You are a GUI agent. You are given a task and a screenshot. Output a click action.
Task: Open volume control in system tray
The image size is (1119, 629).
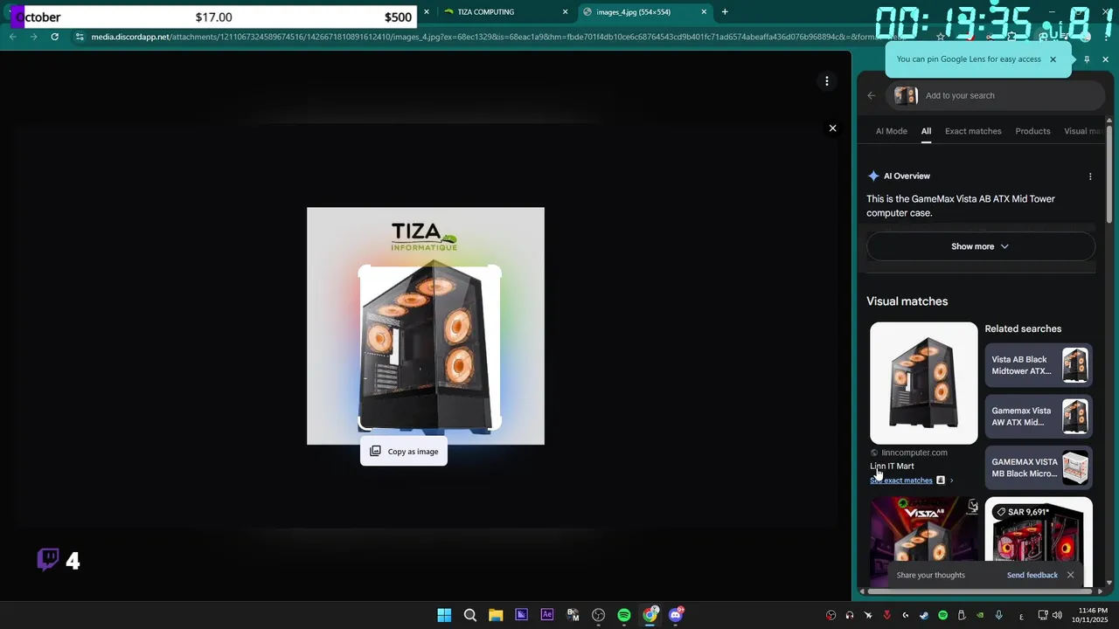tap(1057, 615)
